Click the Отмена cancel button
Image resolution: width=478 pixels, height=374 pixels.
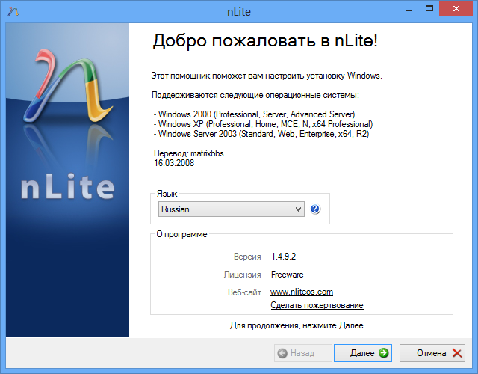432,353
